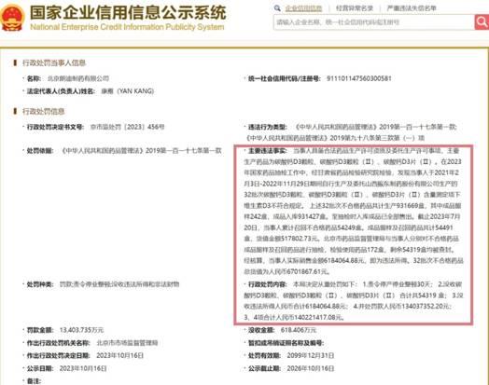489x385 pixels.
Task: Click the 行政处罚决定书文号 label
Action: [x=55, y=127]
